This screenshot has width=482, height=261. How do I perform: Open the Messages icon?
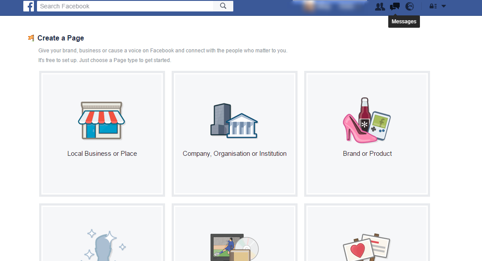[395, 7]
